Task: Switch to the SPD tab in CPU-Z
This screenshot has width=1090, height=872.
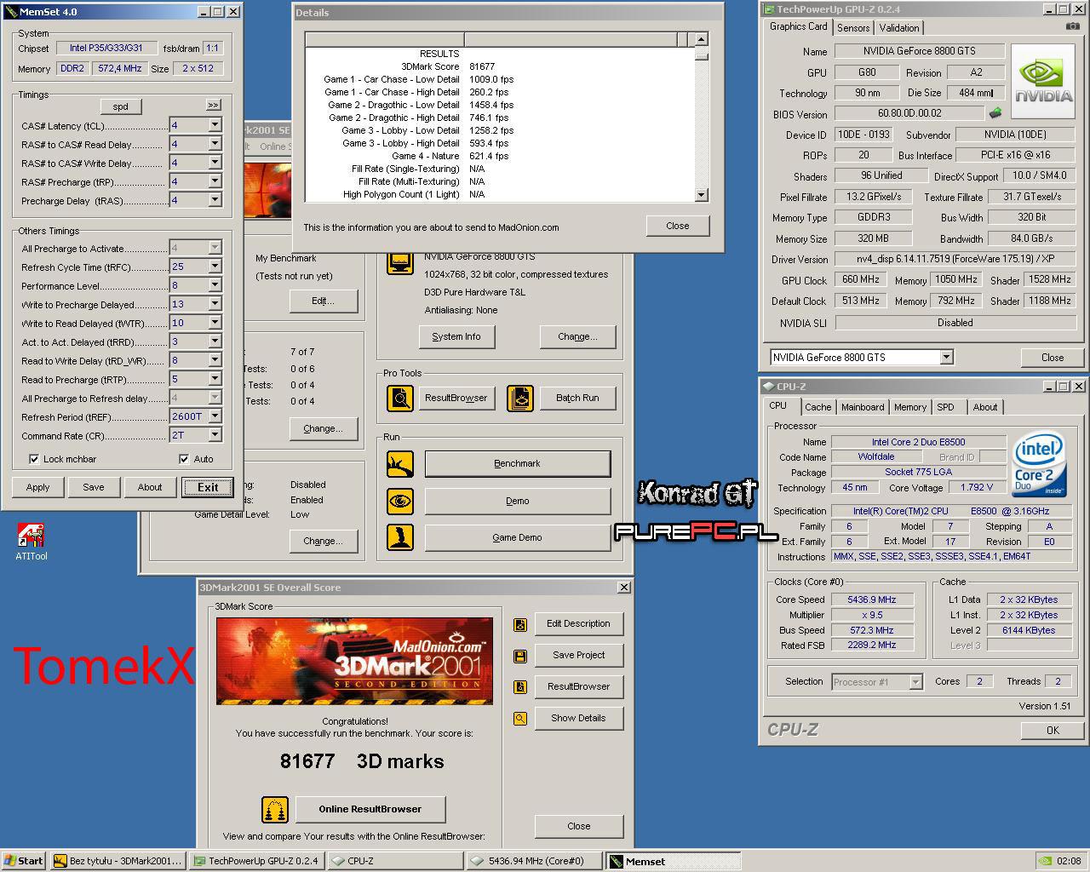Action: point(945,407)
